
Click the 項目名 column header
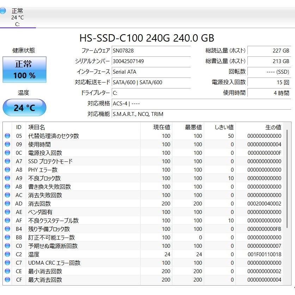(x=83, y=127)
